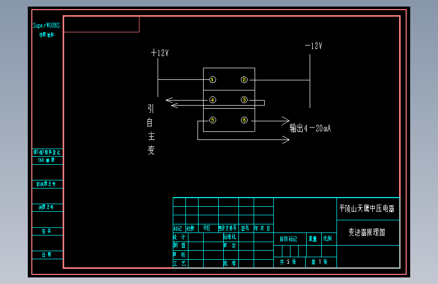
Task: Click the character 引 in vertical label
Action: coord(151,109)
